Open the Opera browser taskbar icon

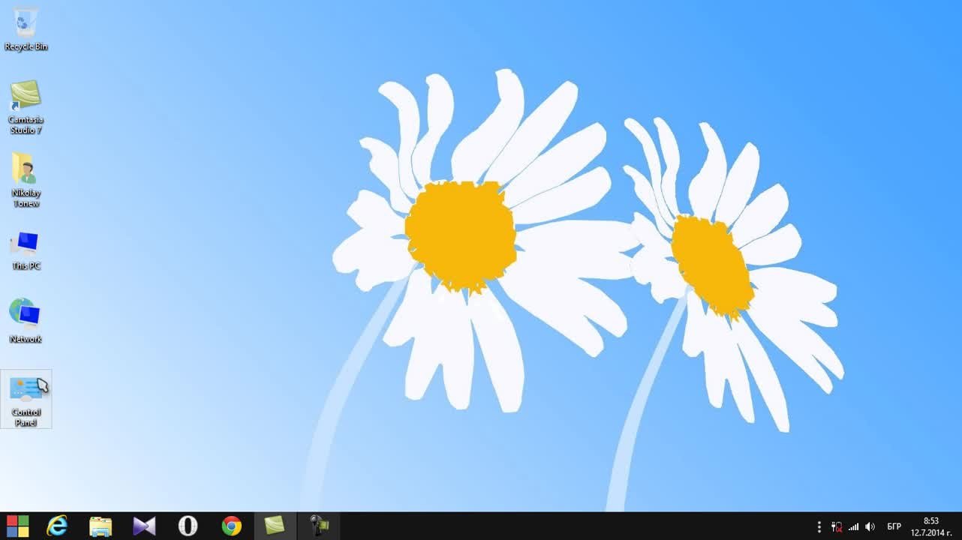(188, 526)
